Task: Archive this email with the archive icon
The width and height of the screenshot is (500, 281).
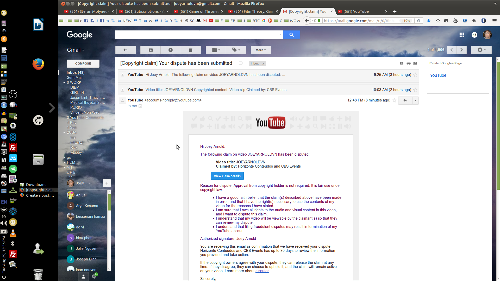Action: pos(151,50)
